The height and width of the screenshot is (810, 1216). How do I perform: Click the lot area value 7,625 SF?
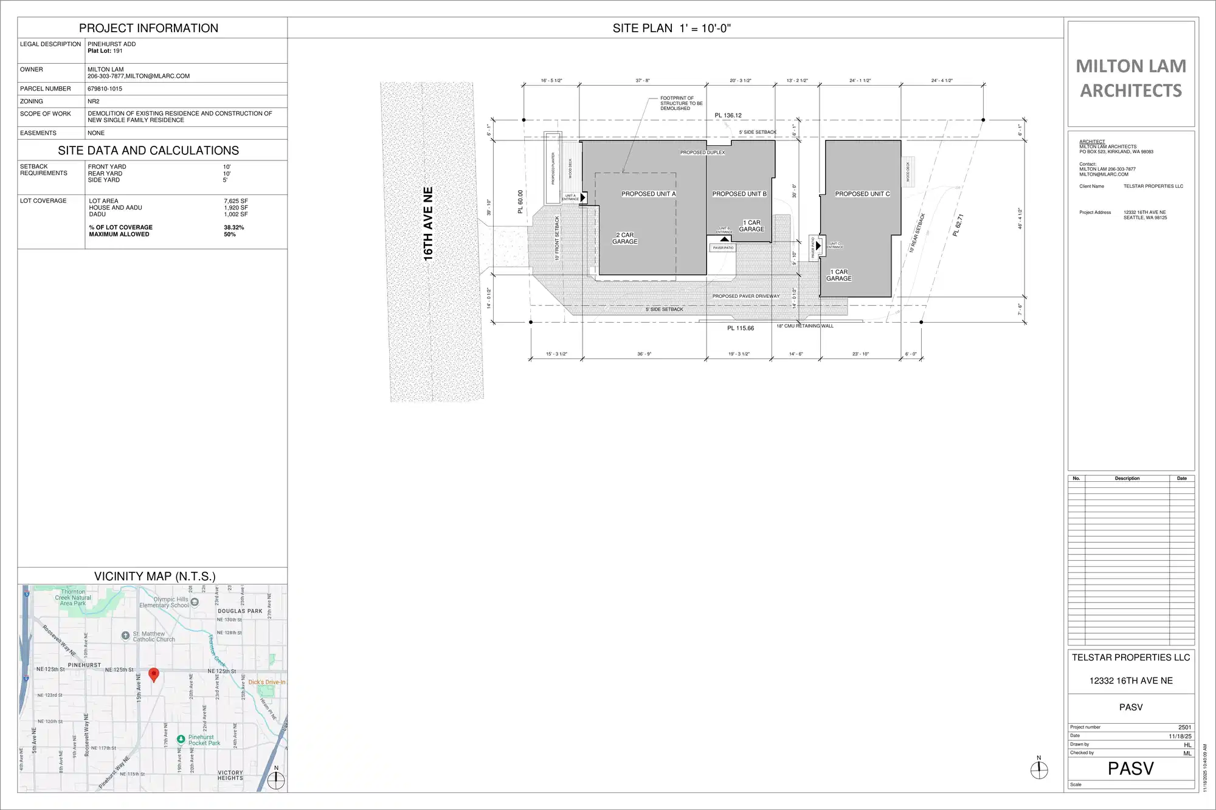click(x=236, y=201)
